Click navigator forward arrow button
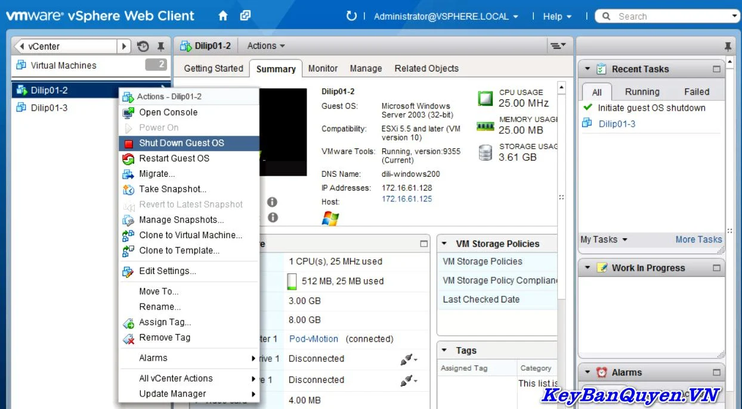This screenshot has width=742, height=409. pyautogui.click(x=124, y=46)
